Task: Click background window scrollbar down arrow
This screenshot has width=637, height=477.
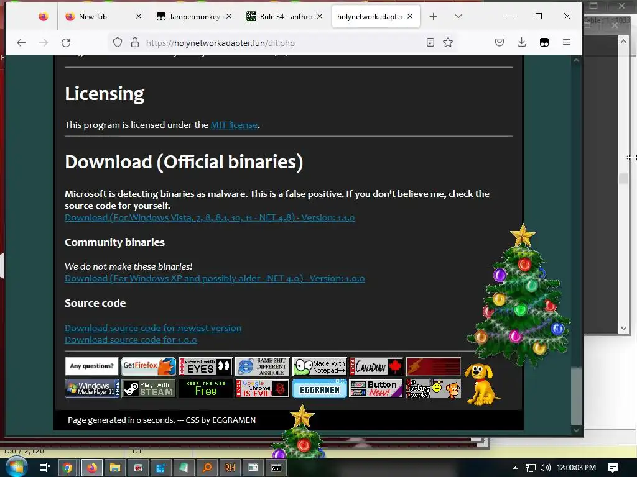Action: click(x=623, y=329)
